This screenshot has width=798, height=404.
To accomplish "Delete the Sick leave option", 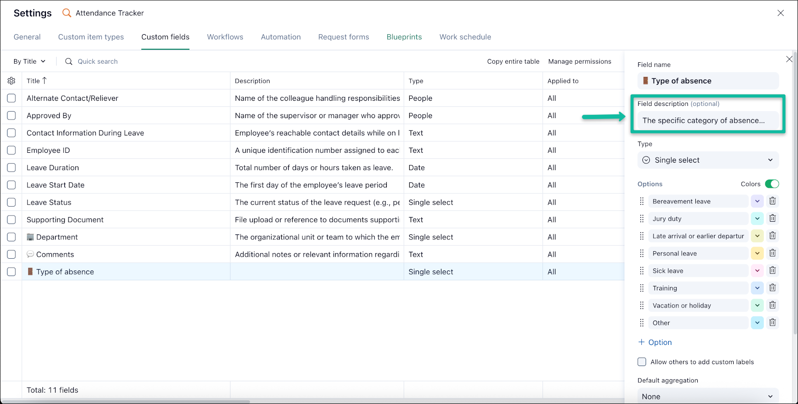I will pyautogui.click(x=772, y=270).
